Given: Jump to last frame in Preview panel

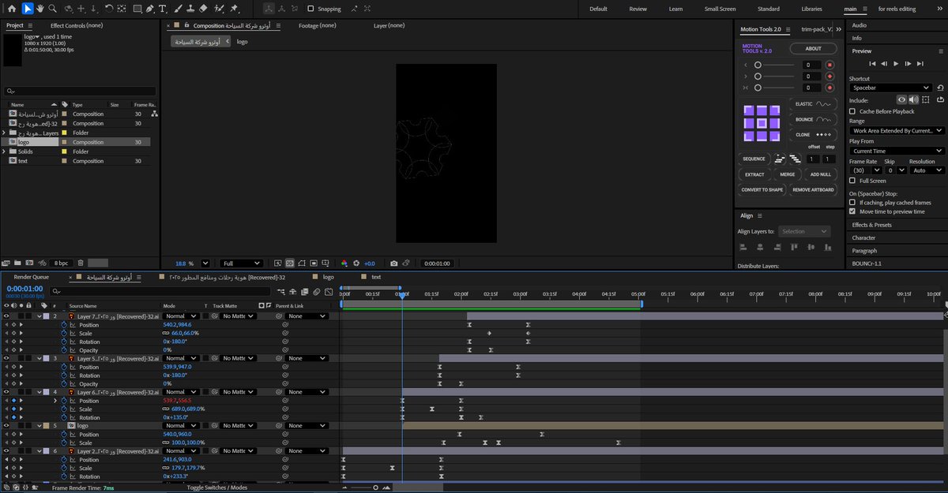Looking at the screenshot, I should tap(920, 63).
